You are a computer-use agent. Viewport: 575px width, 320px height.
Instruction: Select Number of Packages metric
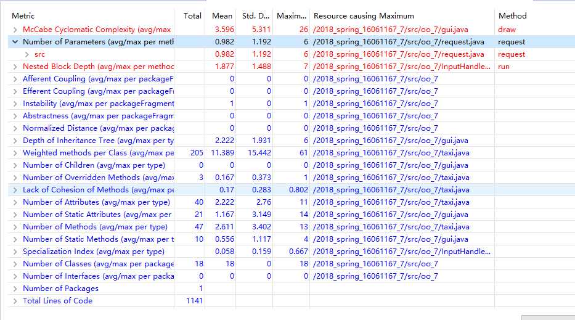coord(60,289)
